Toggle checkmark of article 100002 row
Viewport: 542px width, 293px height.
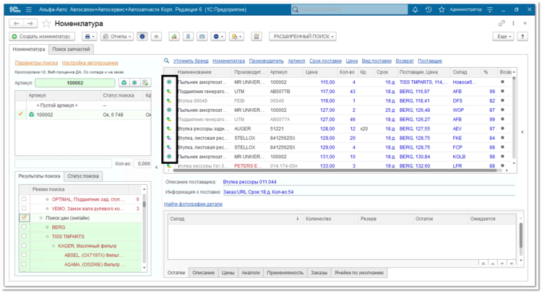21,114
